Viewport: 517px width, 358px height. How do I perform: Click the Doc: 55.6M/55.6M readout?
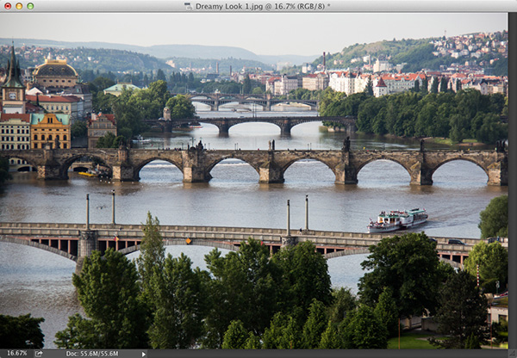point(92,354)
